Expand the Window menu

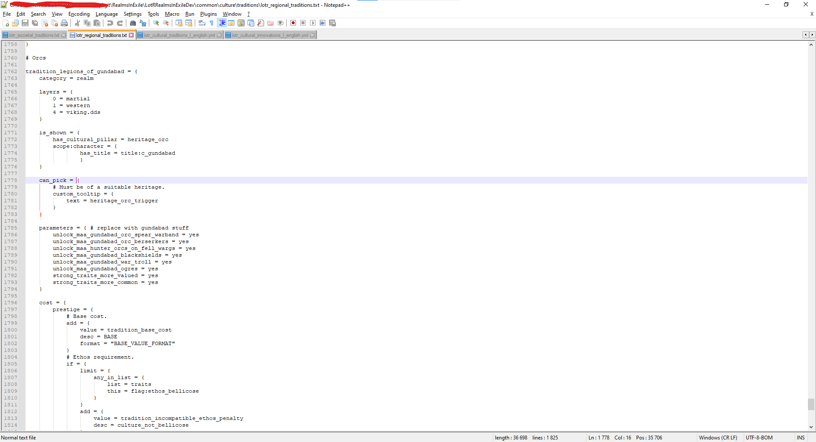tap(232, 14)
